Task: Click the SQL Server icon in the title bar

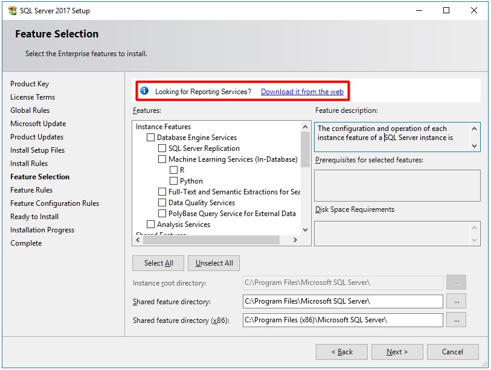Action: coord(14,10)
